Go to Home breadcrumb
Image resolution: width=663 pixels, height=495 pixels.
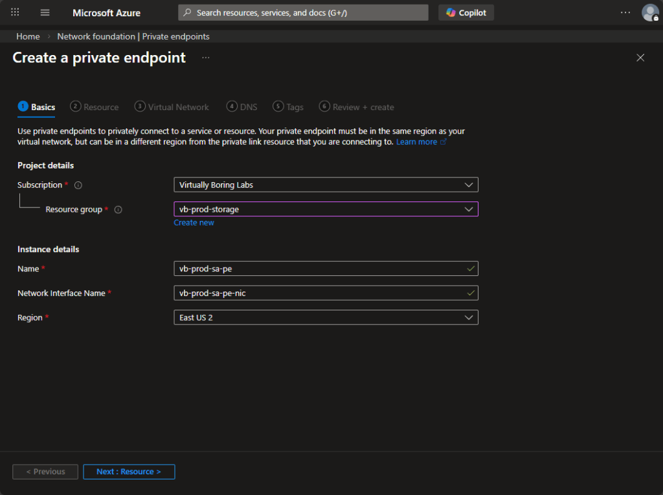(x=28, y=36)
